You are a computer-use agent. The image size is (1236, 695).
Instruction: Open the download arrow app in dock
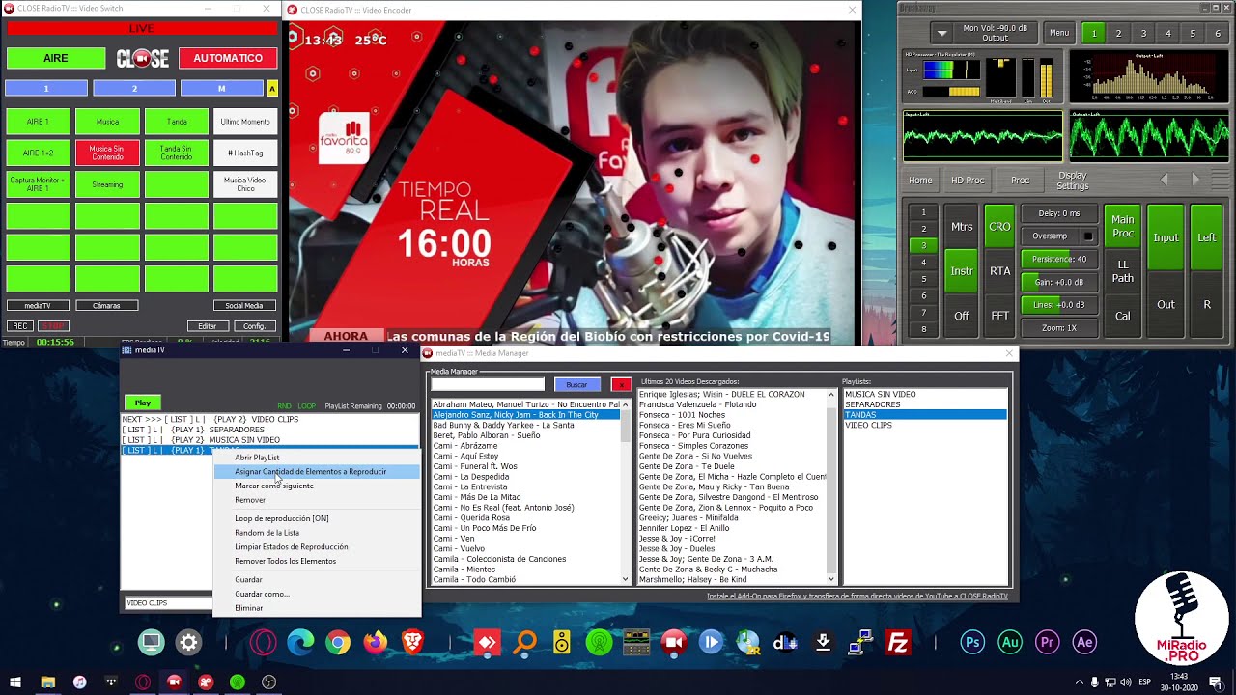tap(823, 642)
